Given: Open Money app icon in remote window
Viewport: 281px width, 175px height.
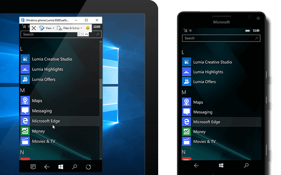Looking at the screenshot, I should tap(25, 131).
